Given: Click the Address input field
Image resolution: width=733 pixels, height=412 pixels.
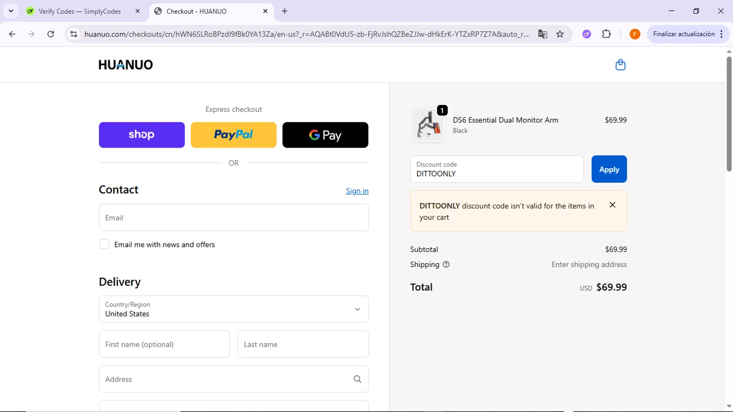Looking at the screenshot, I should click(x=234, y=379).
